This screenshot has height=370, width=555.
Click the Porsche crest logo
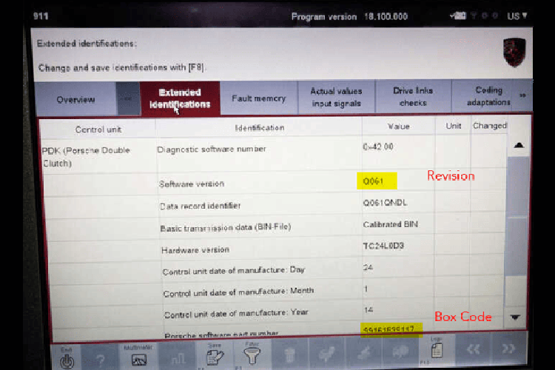pos(514,53)
